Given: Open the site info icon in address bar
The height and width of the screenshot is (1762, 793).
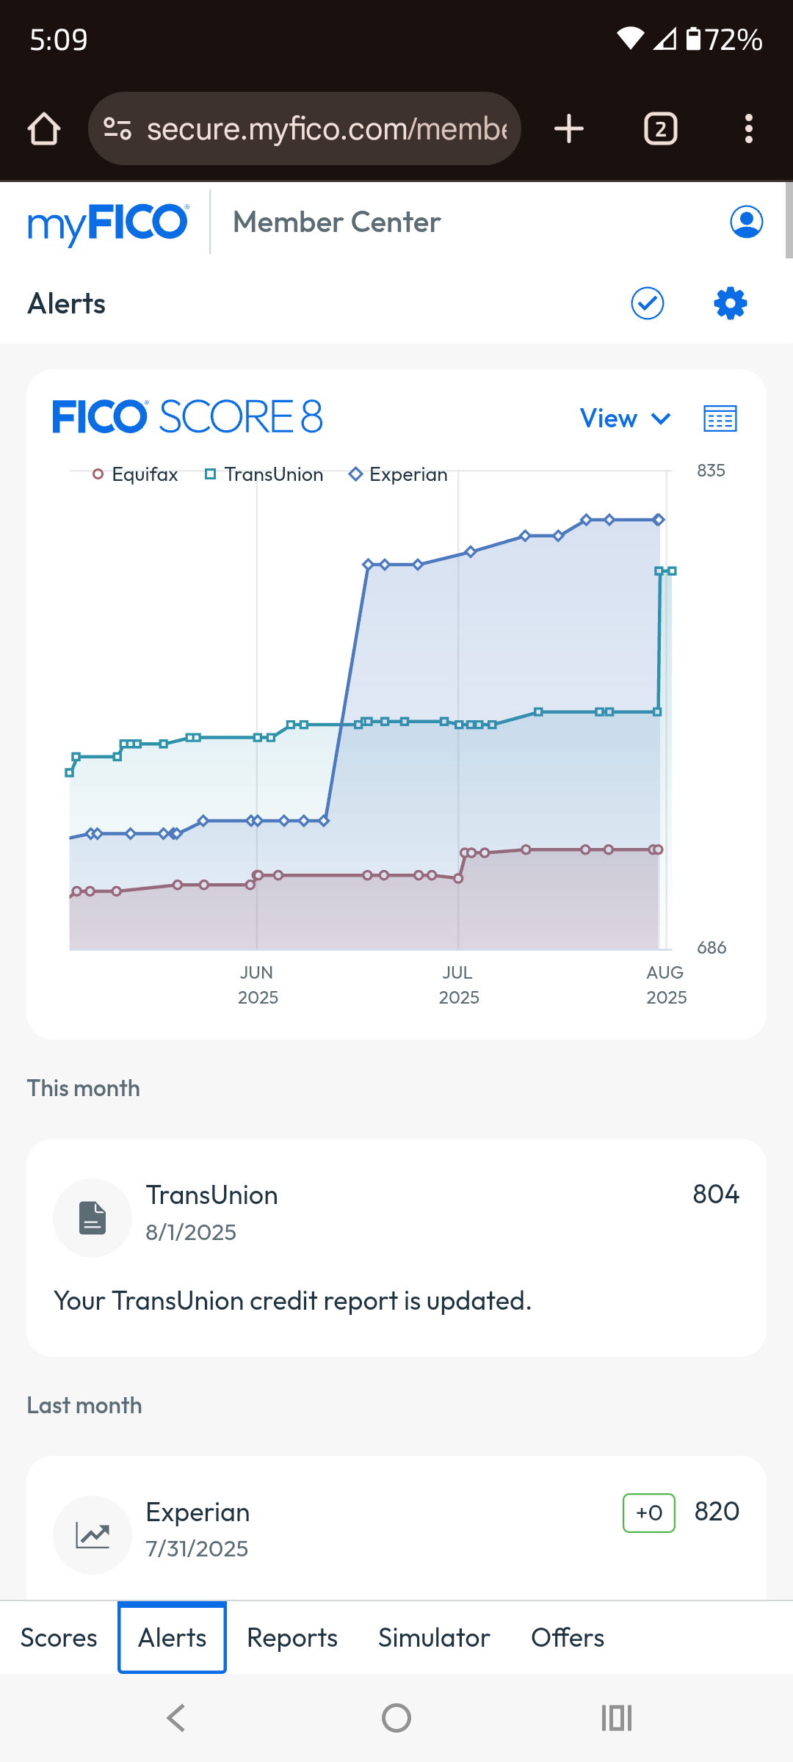Looking at the screenshot, I should (117, 128).
